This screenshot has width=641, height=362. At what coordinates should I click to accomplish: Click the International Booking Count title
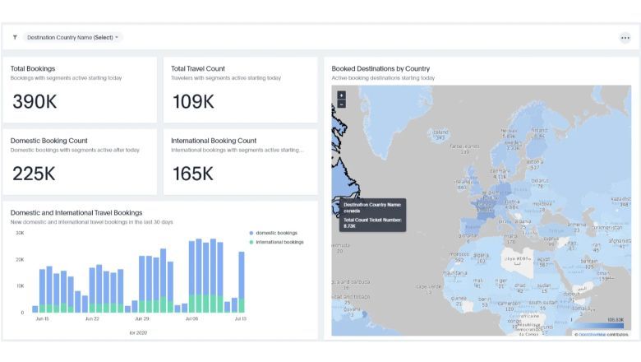(214, 141)
